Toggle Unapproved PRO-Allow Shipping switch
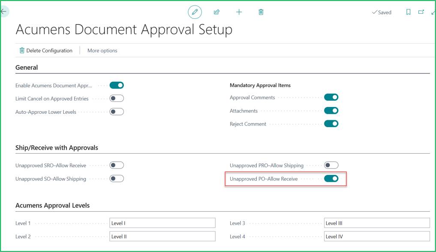 [x=331, y=165]
